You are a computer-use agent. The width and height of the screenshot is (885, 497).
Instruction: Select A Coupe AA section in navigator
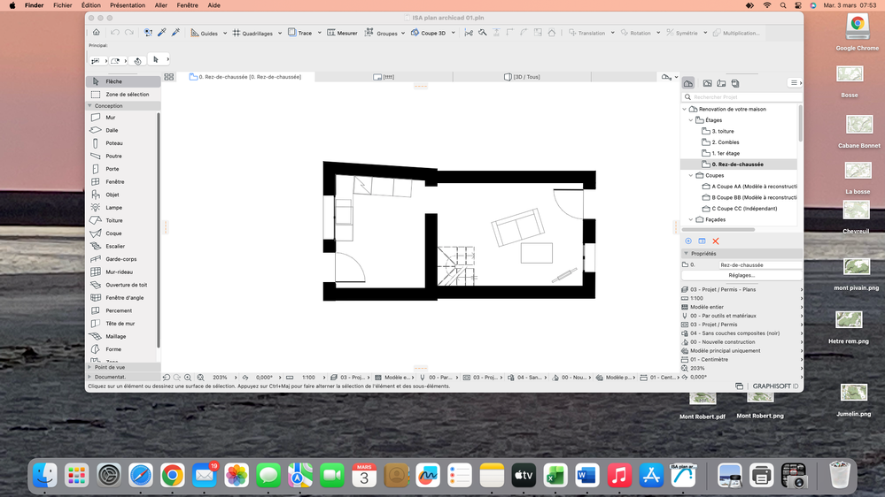[x=749, y=187]
